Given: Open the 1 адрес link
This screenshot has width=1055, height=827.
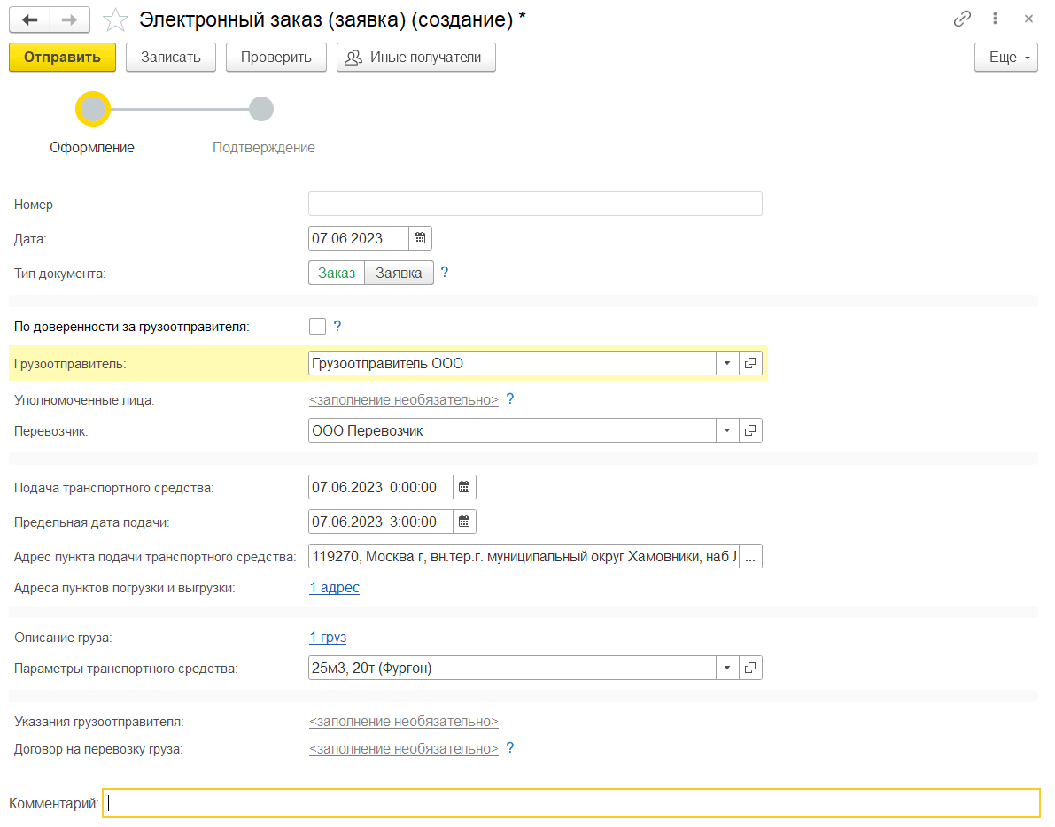Looking at the screenshot, I should click(334, 587).
